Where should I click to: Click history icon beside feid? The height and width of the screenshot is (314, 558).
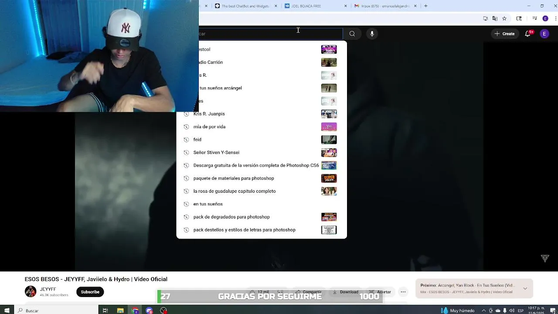point(186,140)
